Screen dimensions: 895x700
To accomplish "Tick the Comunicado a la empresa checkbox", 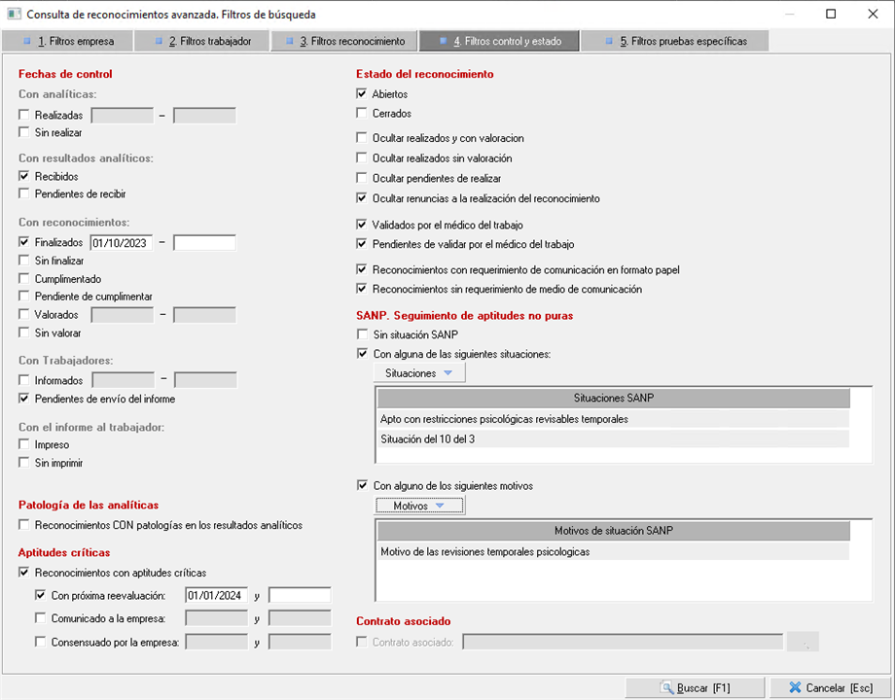I will click(40, 617).
